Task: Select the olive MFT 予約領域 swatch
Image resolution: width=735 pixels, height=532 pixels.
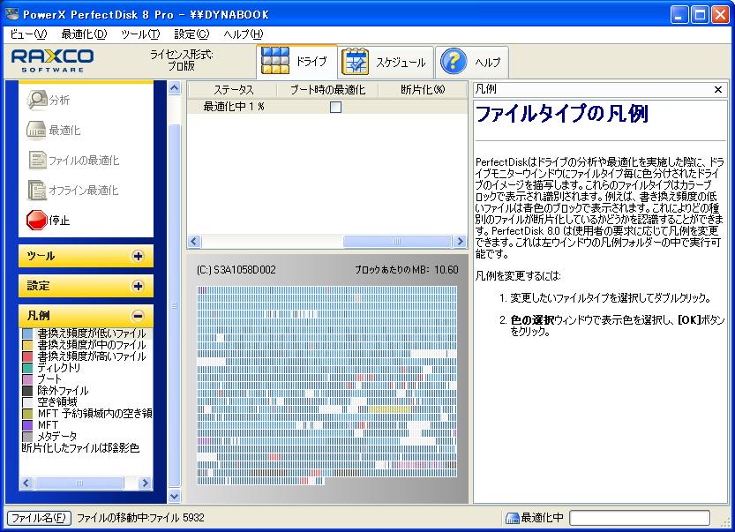Action: click(27, 414)
